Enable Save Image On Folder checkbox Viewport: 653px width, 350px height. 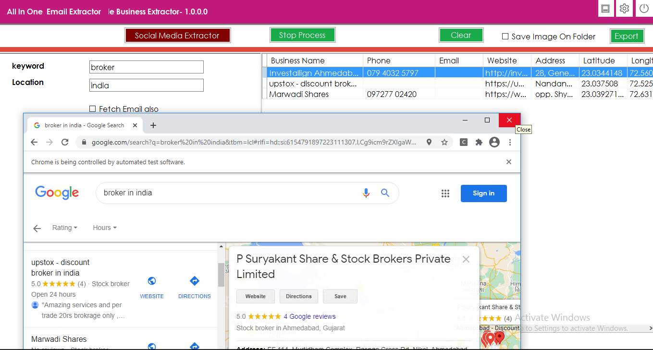click(505, 36)
